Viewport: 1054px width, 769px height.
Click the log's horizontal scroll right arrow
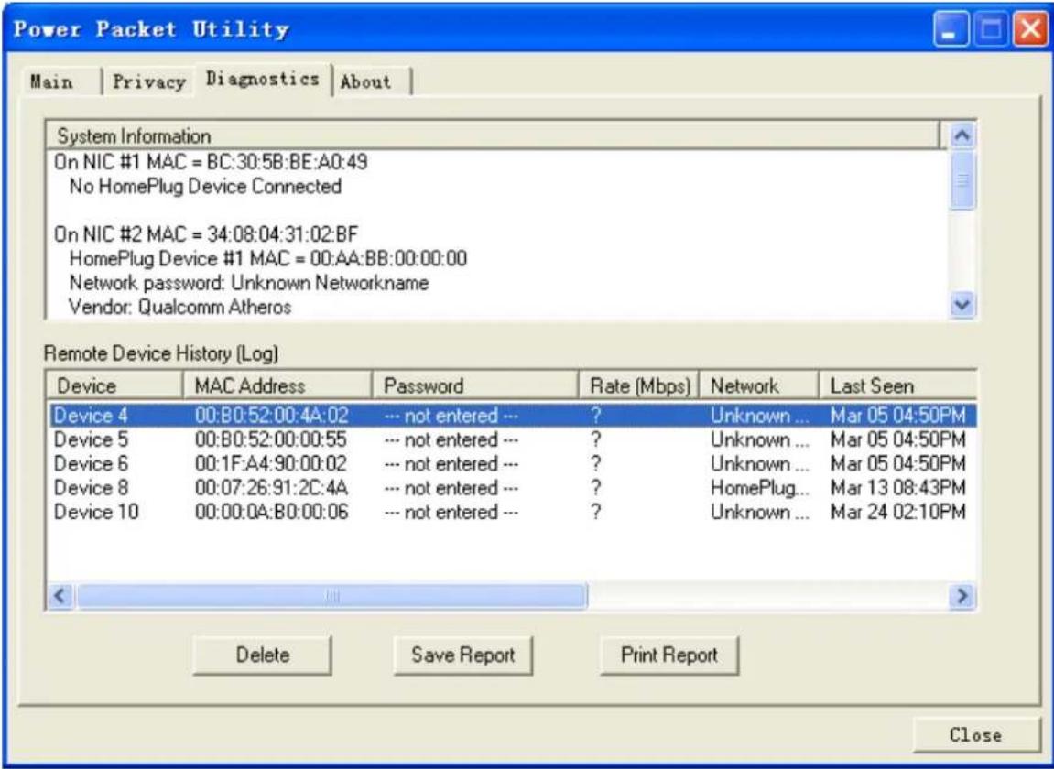(x=962, y=596)
